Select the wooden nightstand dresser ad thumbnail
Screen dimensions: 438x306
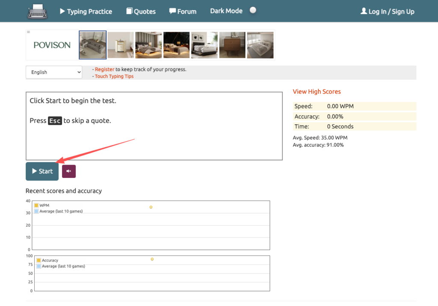click(232, 45)
